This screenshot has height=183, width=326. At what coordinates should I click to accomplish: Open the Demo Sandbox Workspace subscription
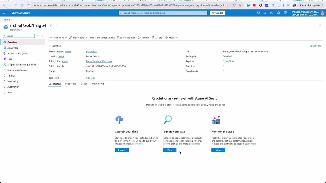(99, 61)
